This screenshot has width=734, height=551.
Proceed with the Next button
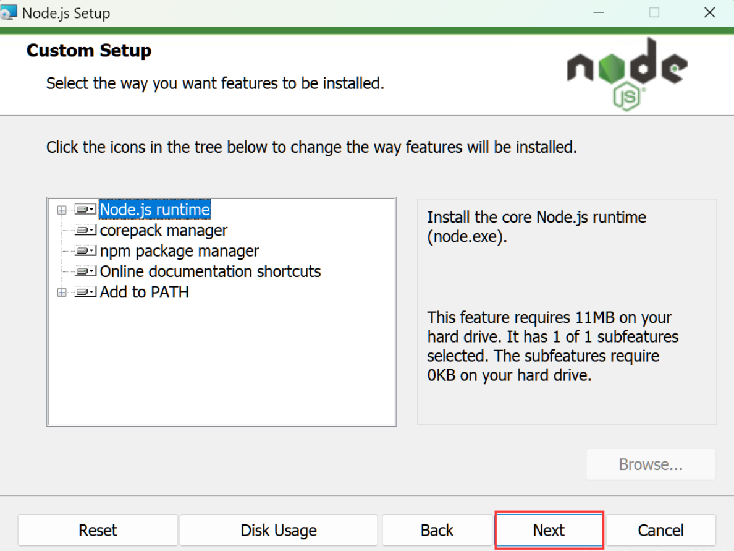tap(549, 530)
